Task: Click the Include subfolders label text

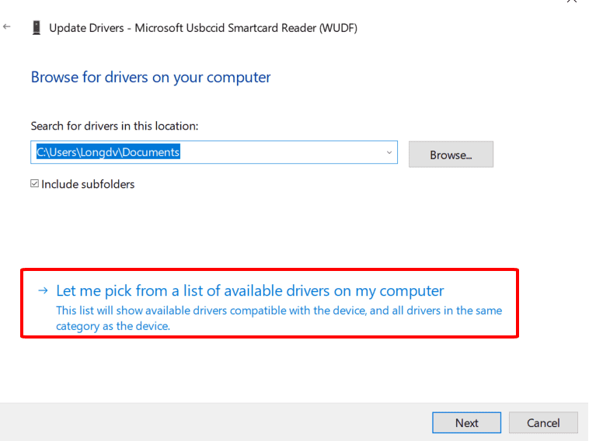Action: tap(88, 184)
